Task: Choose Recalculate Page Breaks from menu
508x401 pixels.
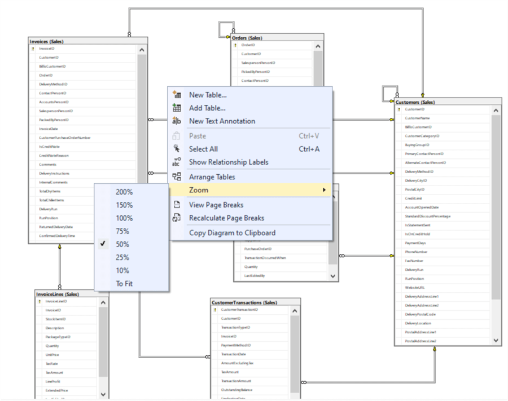Action: [227, 218]
